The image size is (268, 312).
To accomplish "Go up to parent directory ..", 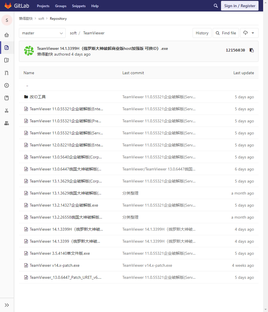I will tap(27, 85).
